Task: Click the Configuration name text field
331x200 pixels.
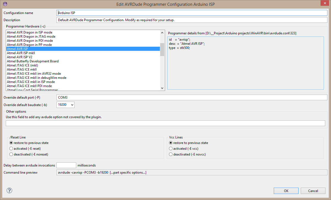Action: (192, 13)
